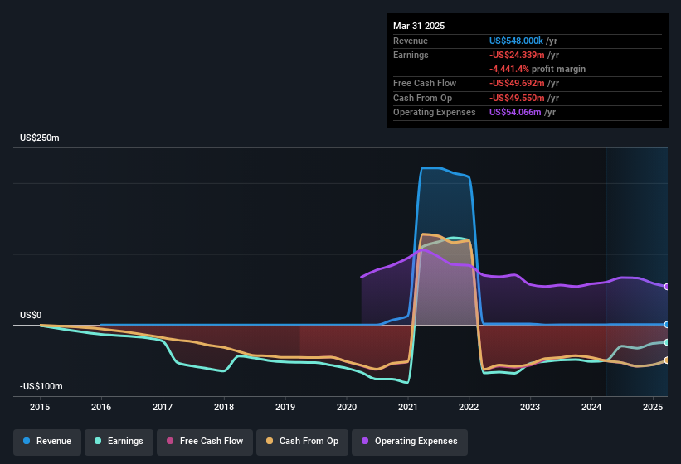
Task: Click the 2015 x-axis label
Action: [x=40, y=407]
